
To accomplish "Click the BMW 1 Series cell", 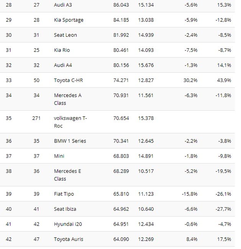I will 70,141.
